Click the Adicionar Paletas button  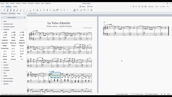[x=12, y=17]
